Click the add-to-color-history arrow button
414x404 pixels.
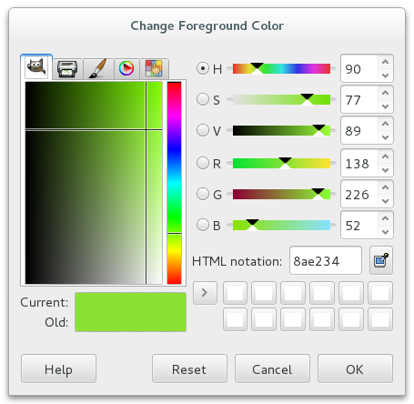205,293
